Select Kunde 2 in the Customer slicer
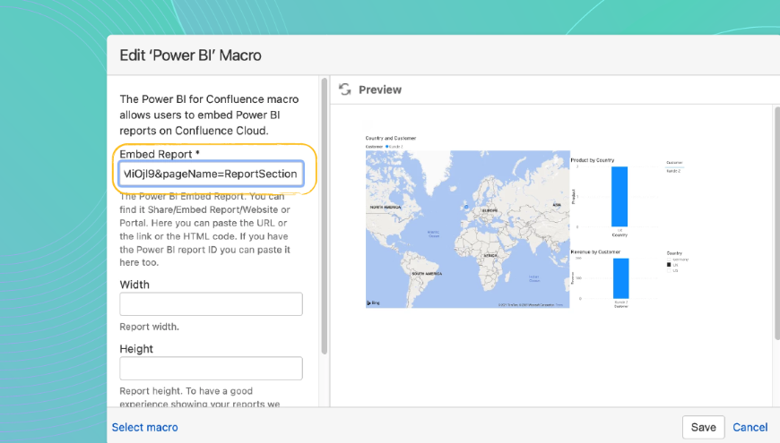 [673, 170]
